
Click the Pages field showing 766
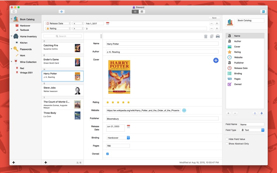[x=118, y=146]
